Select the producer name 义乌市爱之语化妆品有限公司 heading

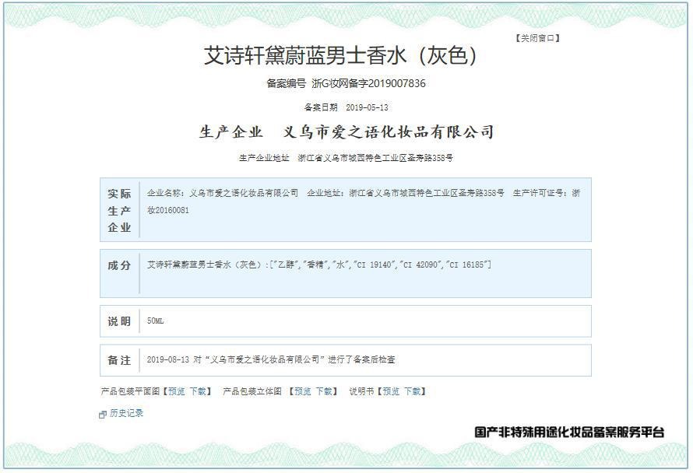[x=389, y=131]
